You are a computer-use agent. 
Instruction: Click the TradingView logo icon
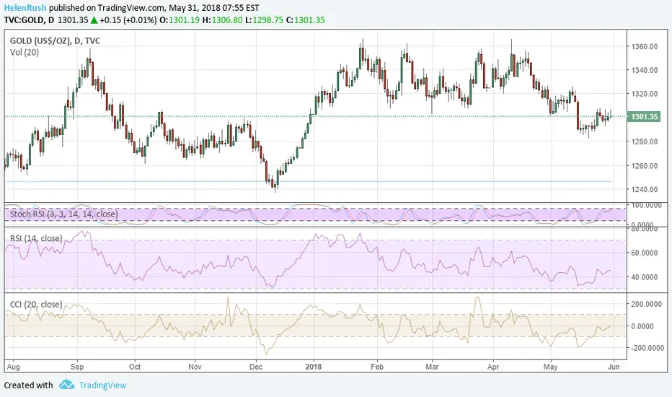tap(67, 385)
